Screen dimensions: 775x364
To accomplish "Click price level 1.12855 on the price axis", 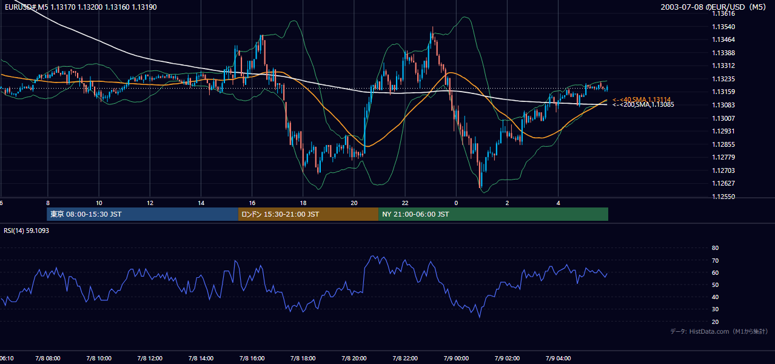I will [x=723, y=144].
